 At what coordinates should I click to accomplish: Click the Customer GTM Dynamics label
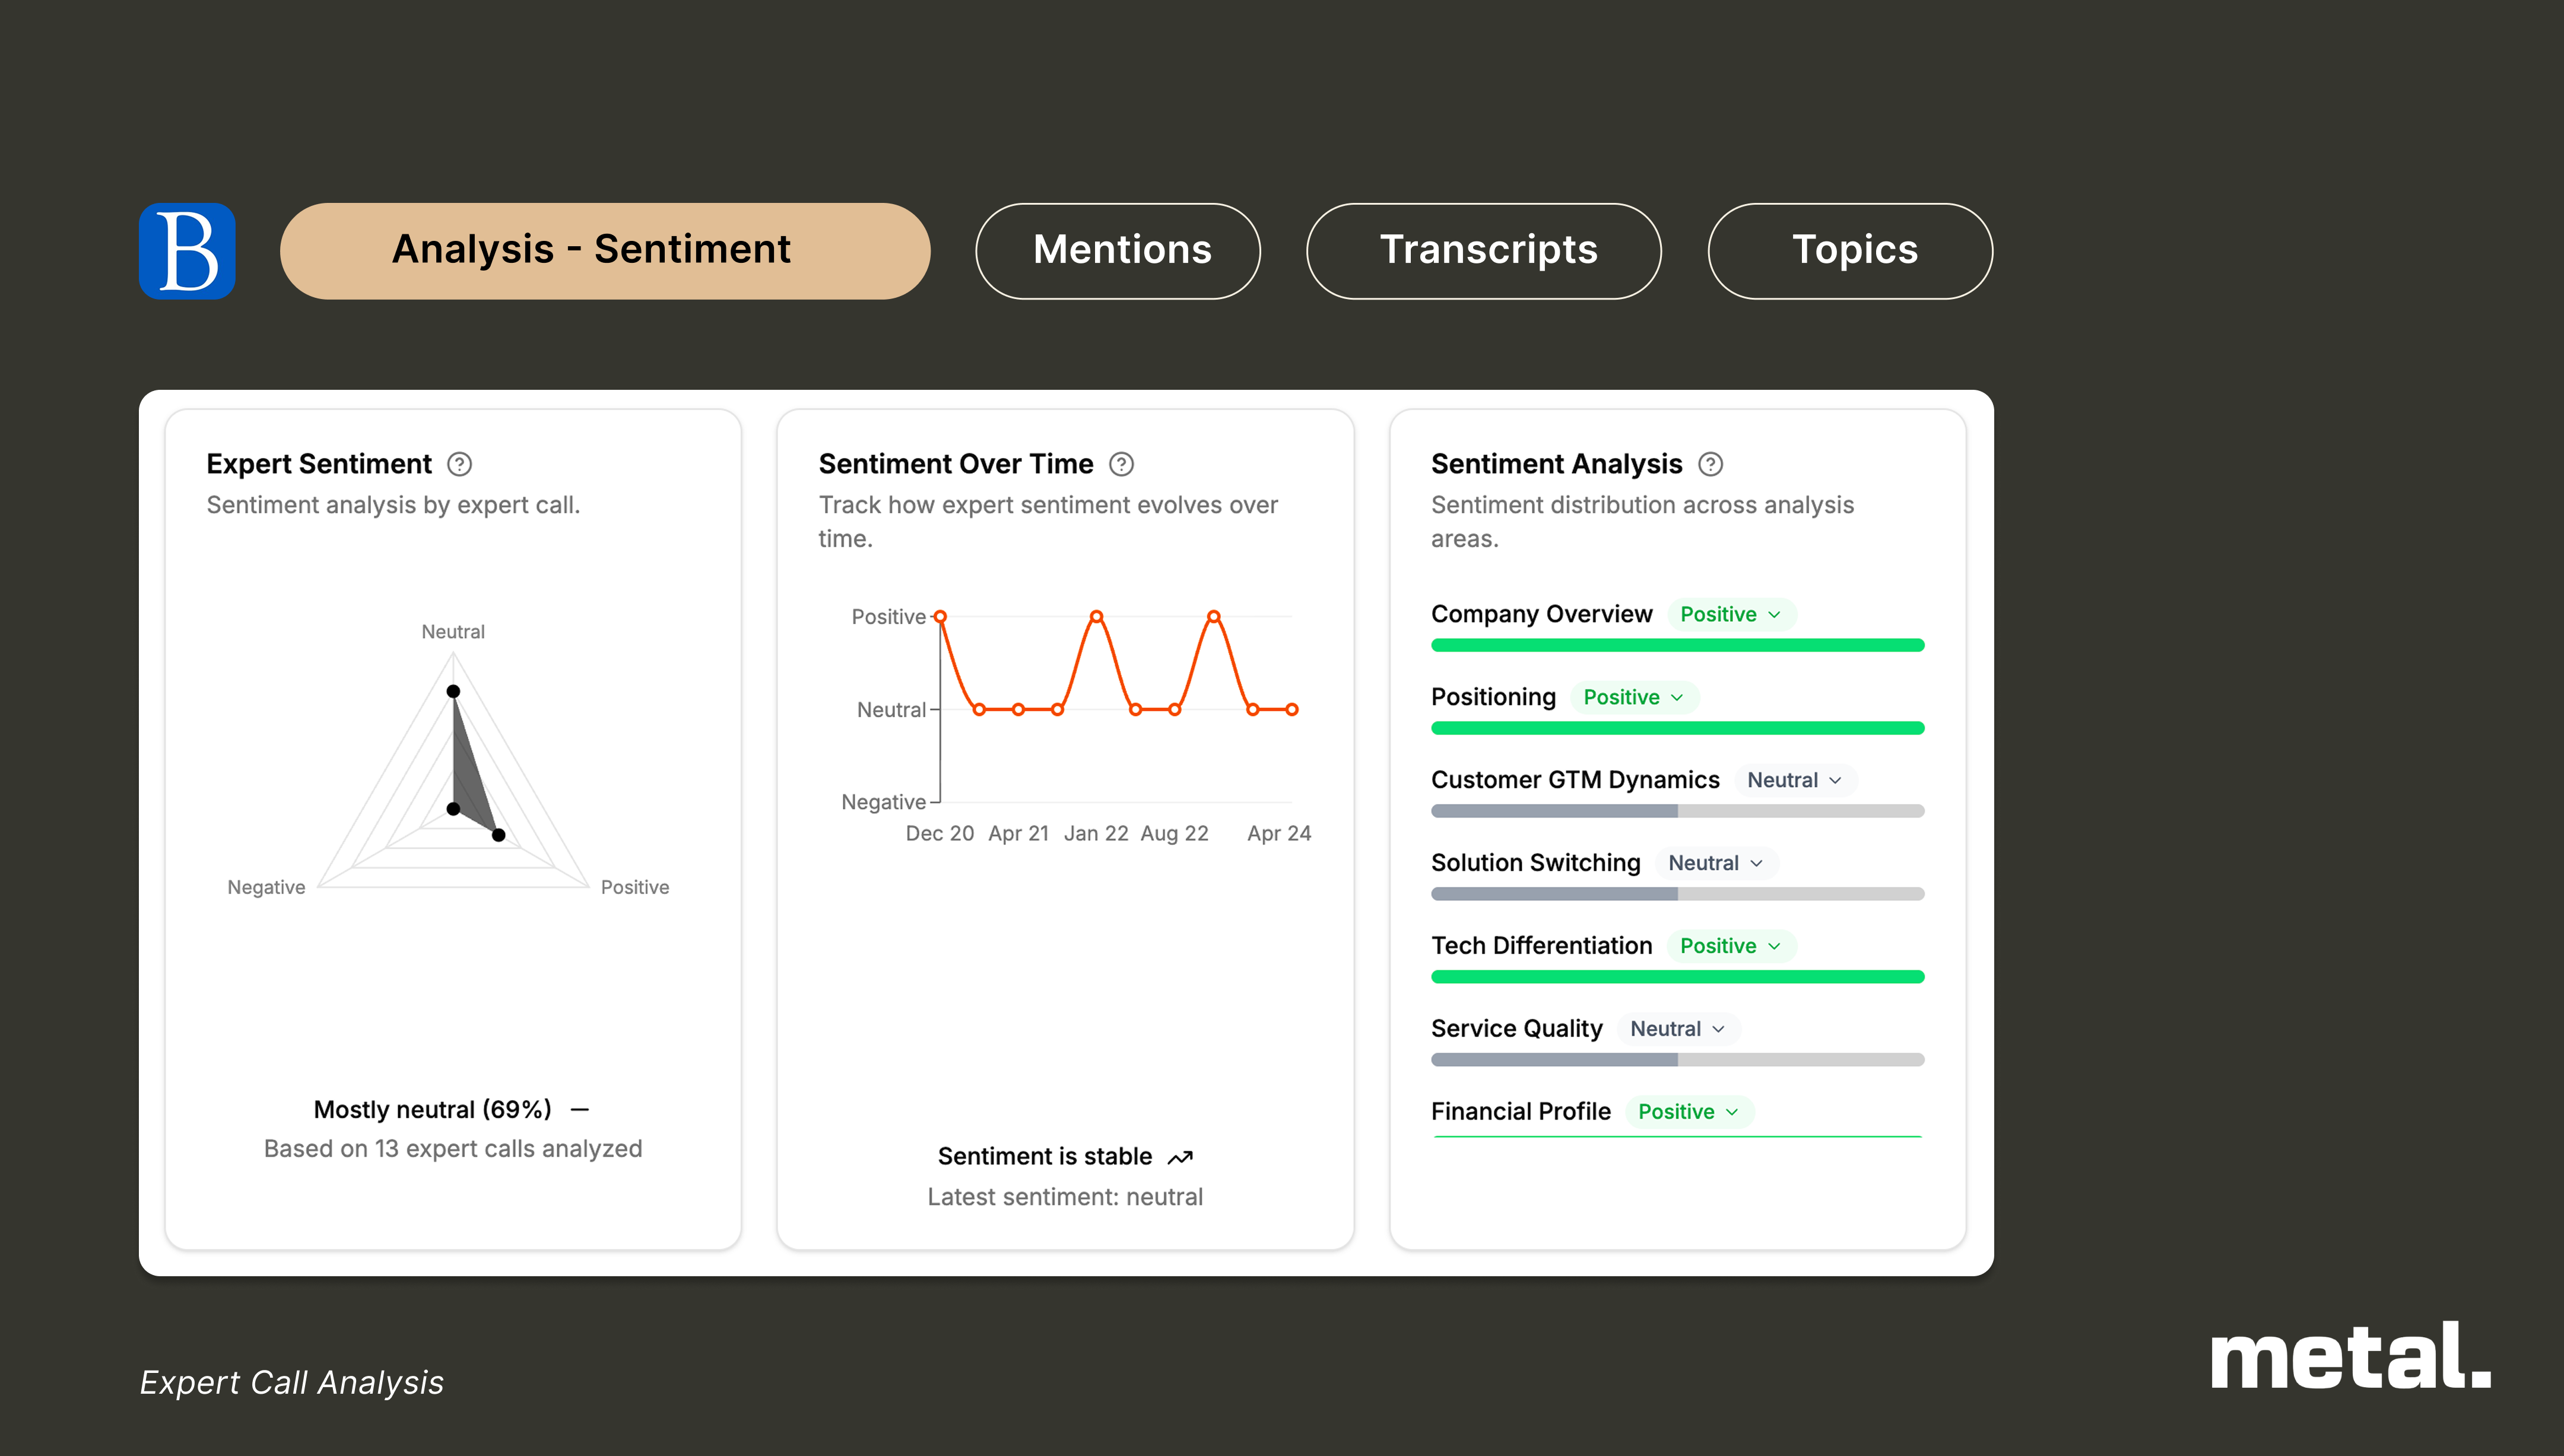1575,780
